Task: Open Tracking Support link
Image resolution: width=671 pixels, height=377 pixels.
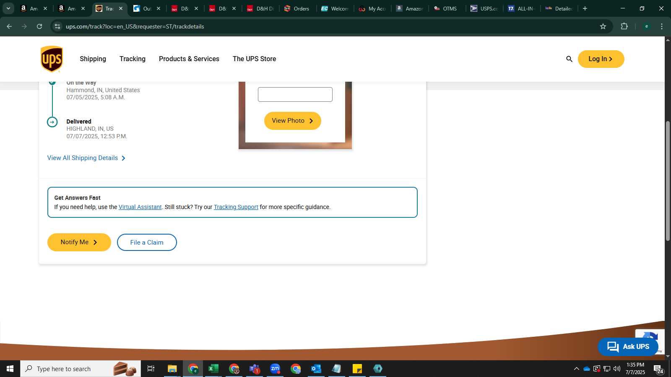Action: (236, 207)
